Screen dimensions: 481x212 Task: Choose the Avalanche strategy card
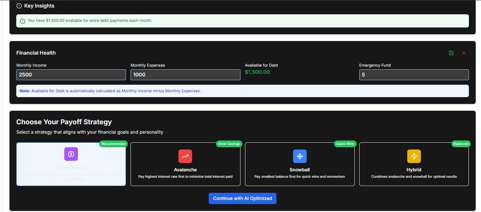click(x=185, y=164)
